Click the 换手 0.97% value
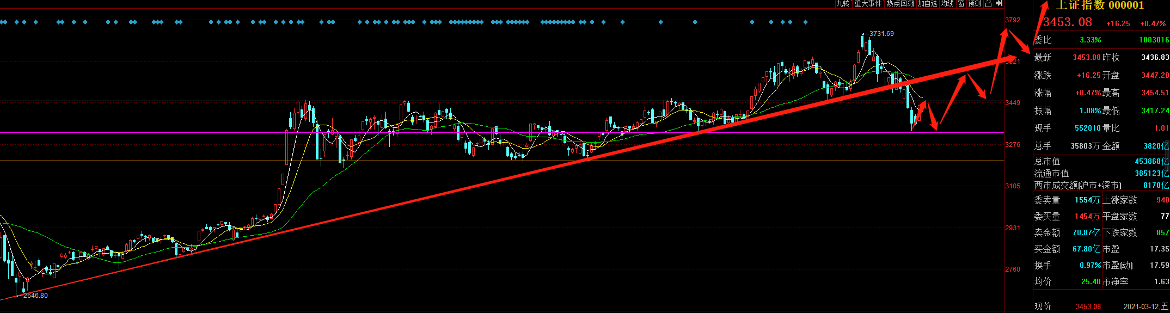Screen dimensions: 1170x313 click(1091, 265)
